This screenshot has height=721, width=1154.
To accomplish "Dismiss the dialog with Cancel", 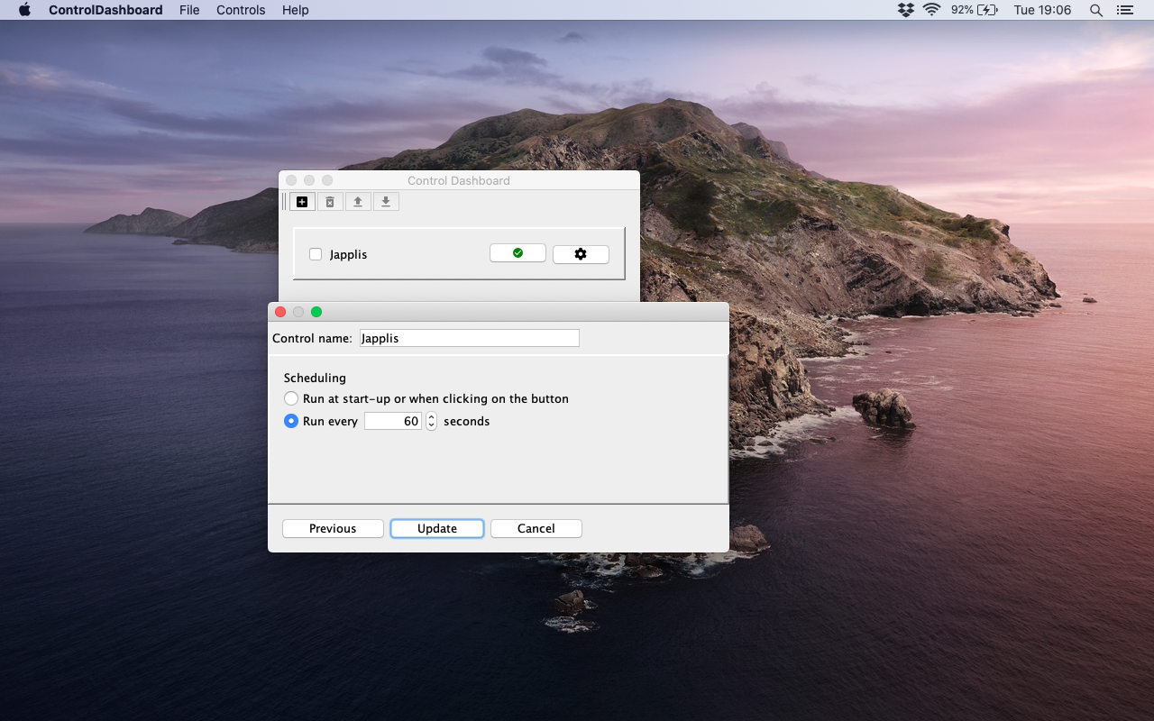I will click(x=536, y=528).
